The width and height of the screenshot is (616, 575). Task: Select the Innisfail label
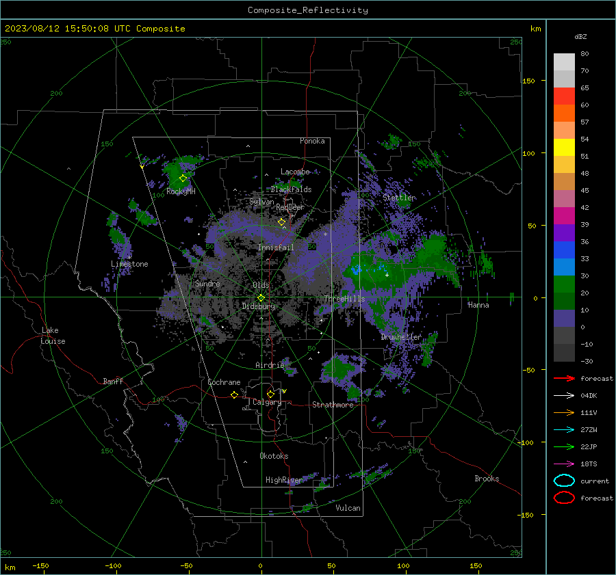click(x=276, y=248)
